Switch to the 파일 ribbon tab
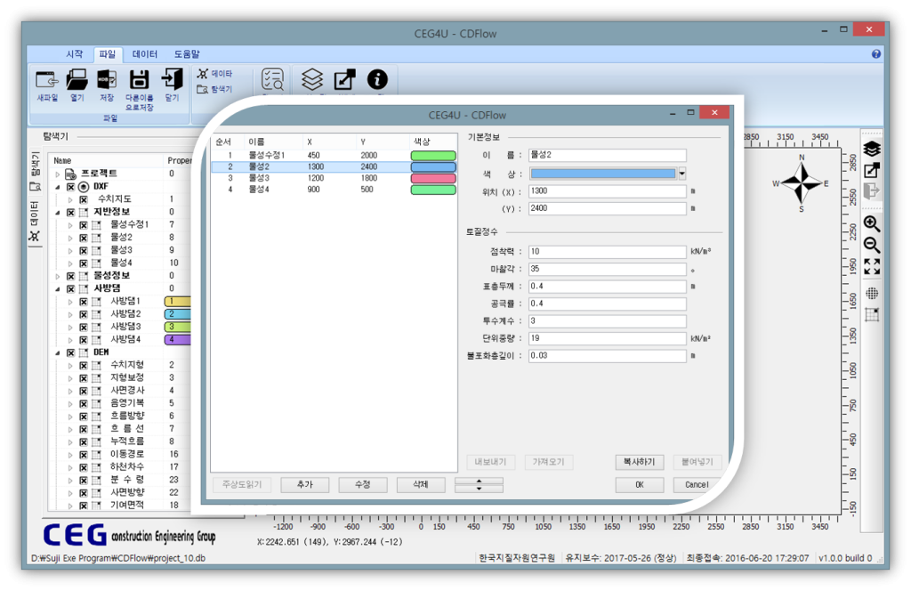This screenshot has height=591, width=911. click(x=108, y=54)
